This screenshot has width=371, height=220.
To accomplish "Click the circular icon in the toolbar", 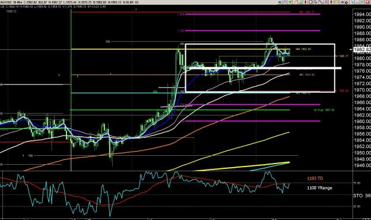I will point(310,2).
